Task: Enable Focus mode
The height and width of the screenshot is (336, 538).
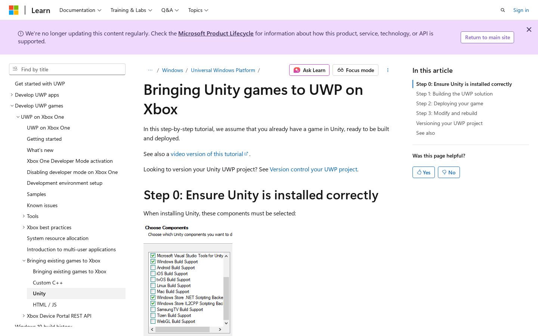Action: point(355,70)
